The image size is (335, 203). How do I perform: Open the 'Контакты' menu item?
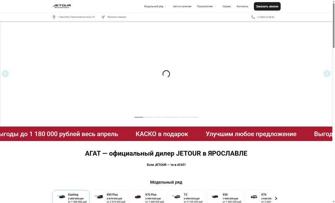(x=242, y=6)
